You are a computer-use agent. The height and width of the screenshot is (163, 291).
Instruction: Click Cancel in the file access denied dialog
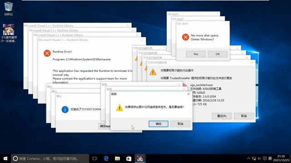(244, 116)
